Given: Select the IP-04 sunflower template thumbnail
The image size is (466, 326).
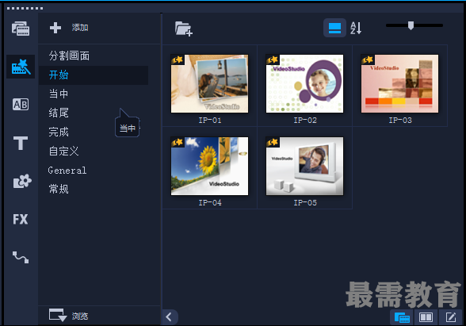Looking at the screenshot, I should (209, 166).
